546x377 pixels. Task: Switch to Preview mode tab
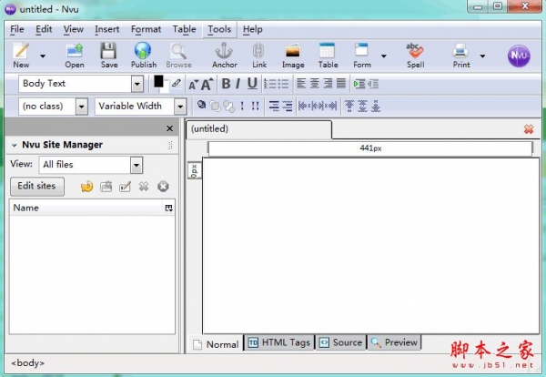point(395,342)
